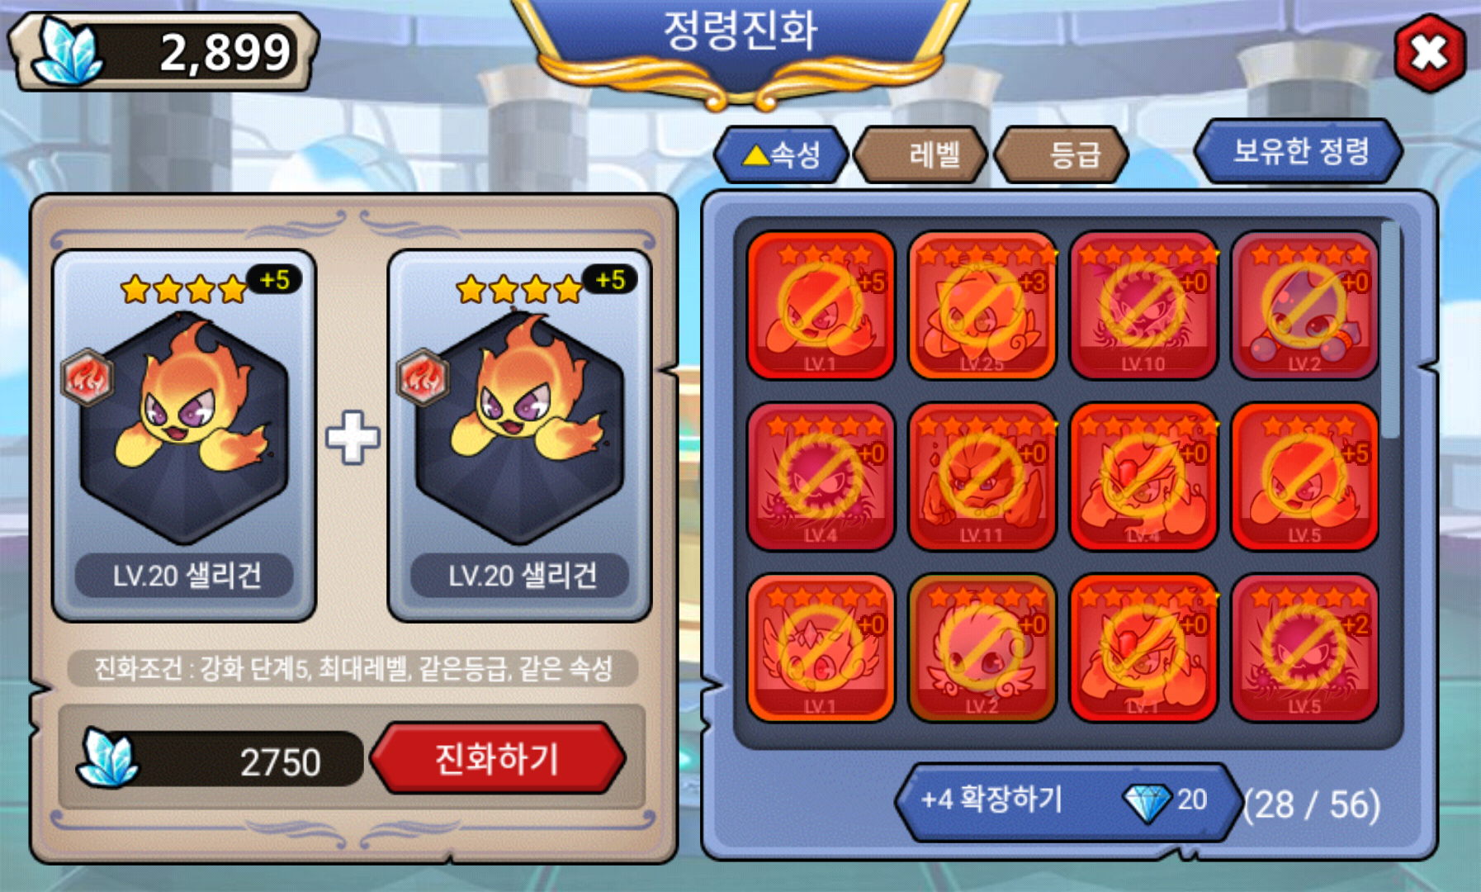The image size is (1481, 892).
Task: Tap the red 진화하기 button
Action: (498, 758)
